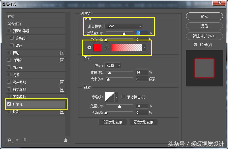Enable the 斜面和浮雕 checkbox
228x149 pixels.
point(9,31)
